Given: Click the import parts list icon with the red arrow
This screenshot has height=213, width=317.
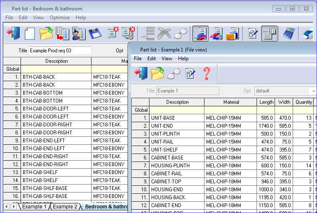Looking at the screenshot, I should 63,33.
